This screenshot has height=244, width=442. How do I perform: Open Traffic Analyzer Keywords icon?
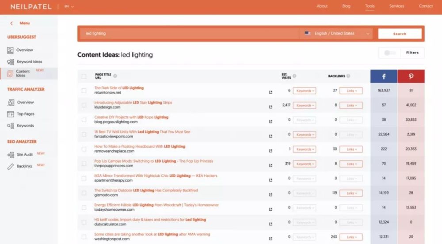click(x=11, y=126)
